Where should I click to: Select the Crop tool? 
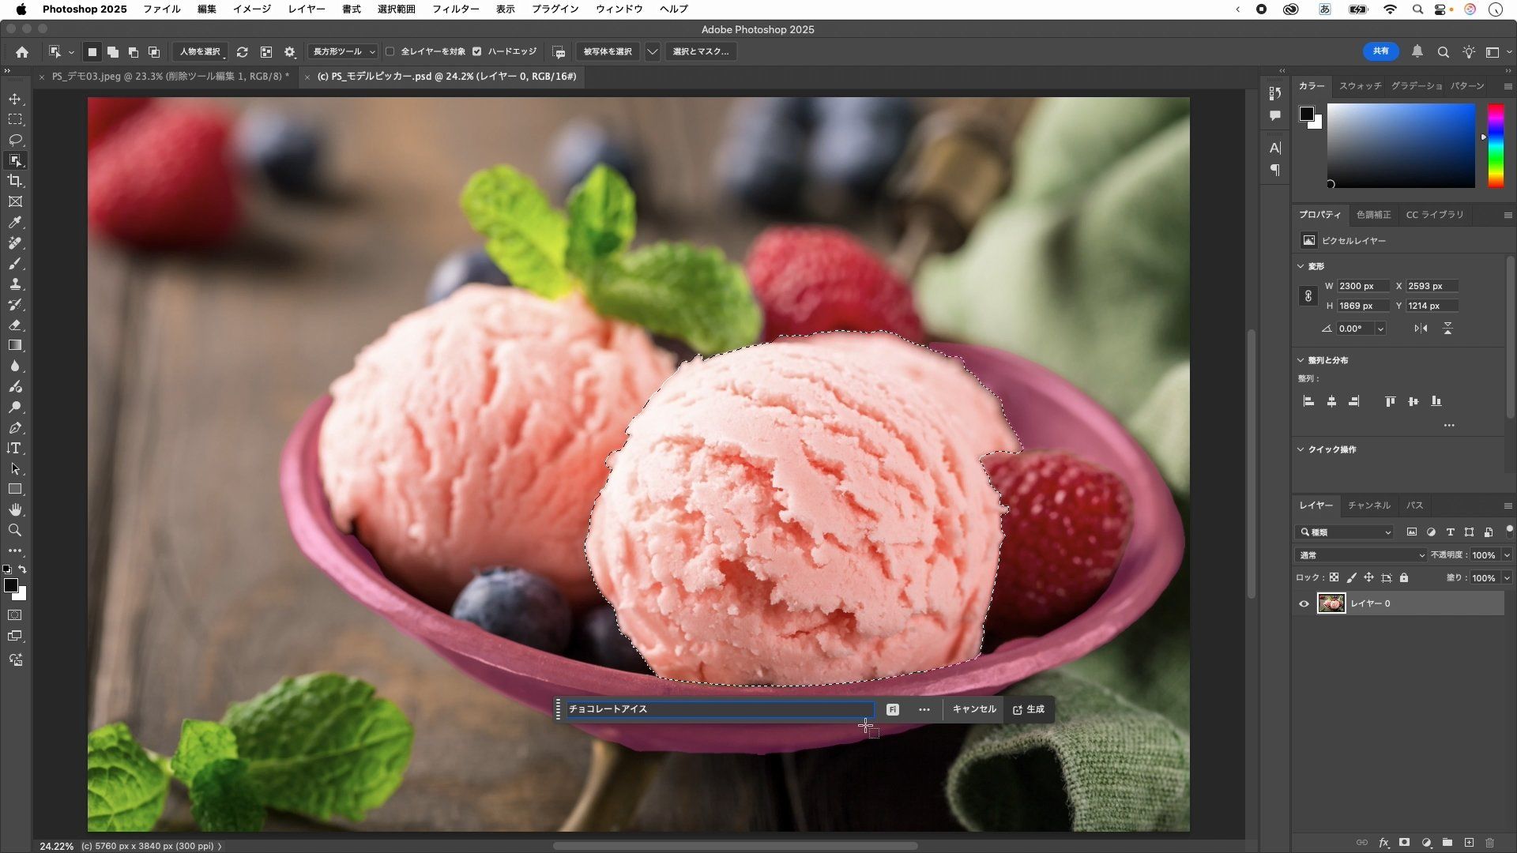click(x=15, y=182)
